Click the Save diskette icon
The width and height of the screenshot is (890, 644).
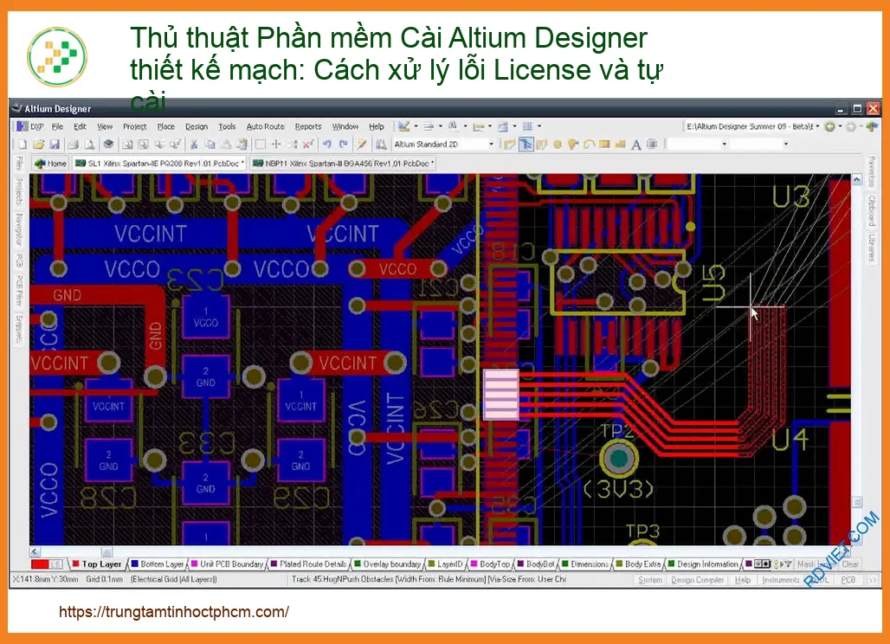click(55, 145)
